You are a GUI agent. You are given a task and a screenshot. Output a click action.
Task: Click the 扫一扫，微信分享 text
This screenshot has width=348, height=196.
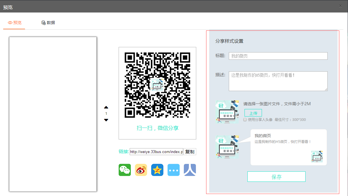point(158,128)
